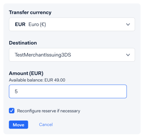This screenshot has height=138, width=145.
Task: Click the white checkmark icon
Action: tap(12, 110)
